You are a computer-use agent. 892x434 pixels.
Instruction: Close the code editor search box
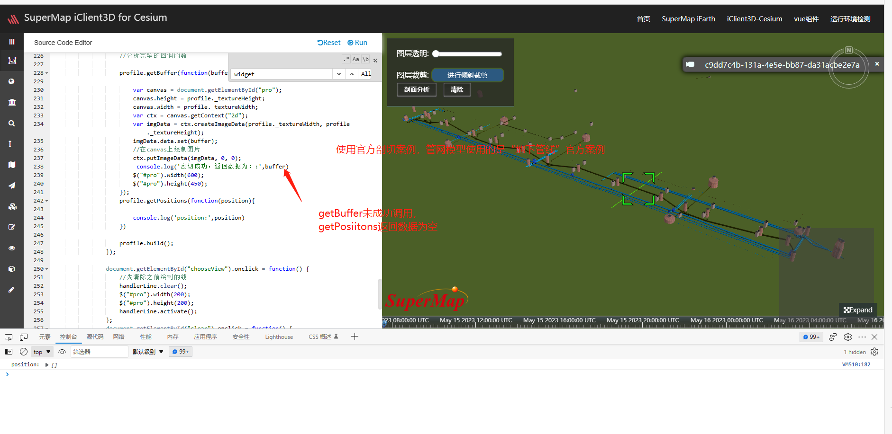coord(375,61)
